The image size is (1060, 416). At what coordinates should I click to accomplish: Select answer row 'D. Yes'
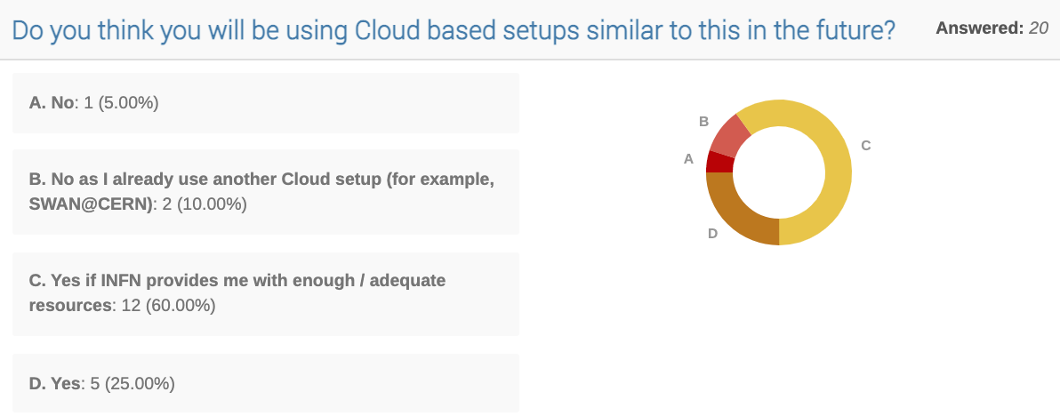point(266,383)
